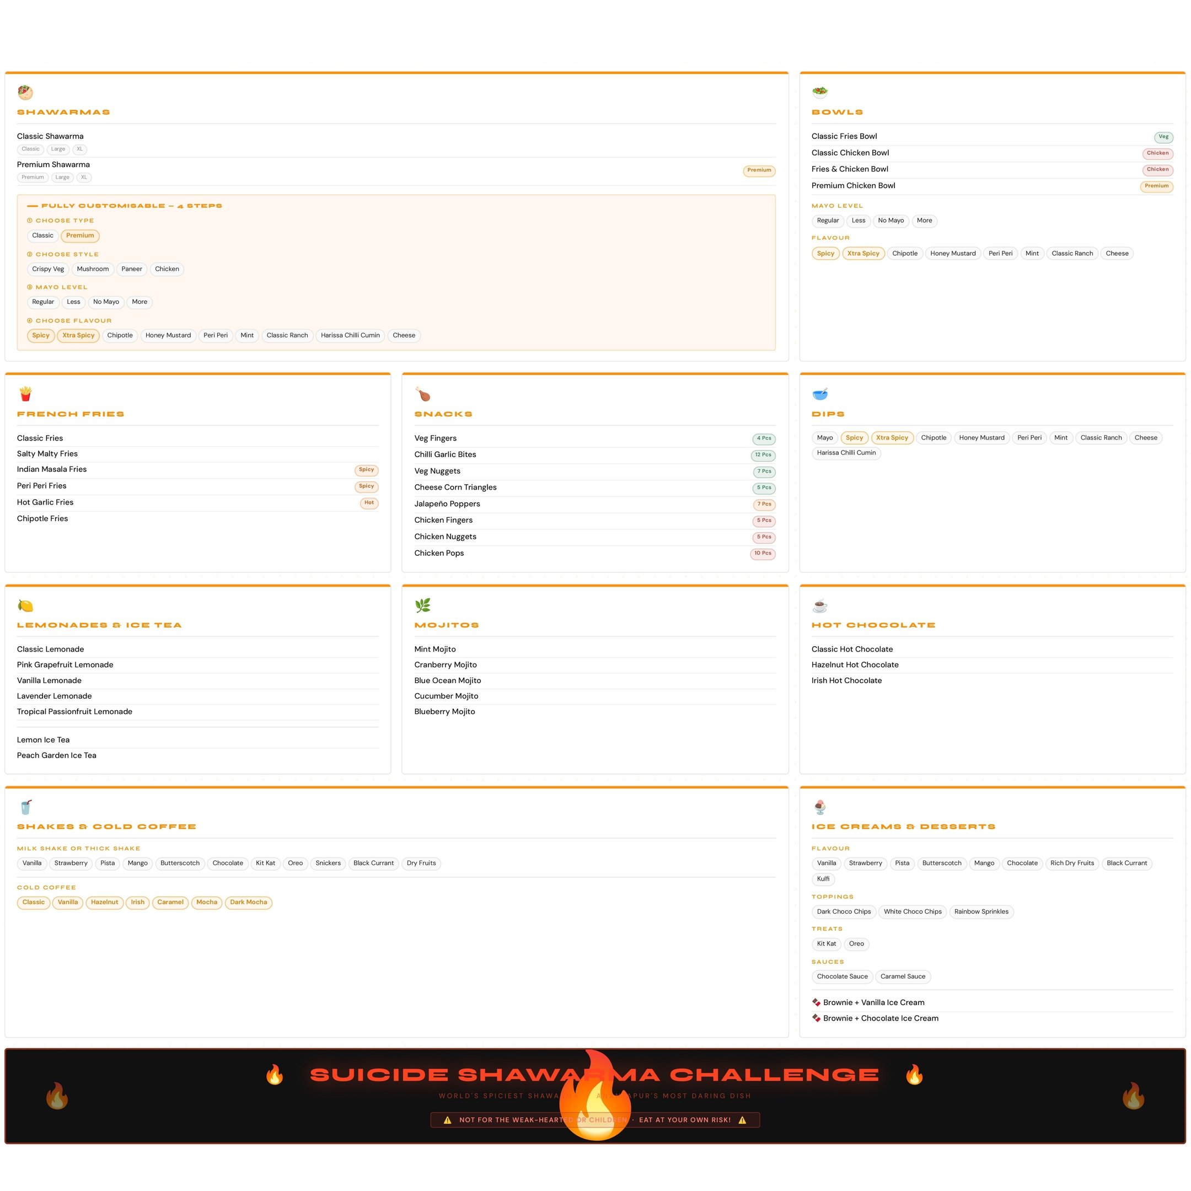
Task: Select Harissa Chilli Cumin shawarma flavour
Action: 350,335
